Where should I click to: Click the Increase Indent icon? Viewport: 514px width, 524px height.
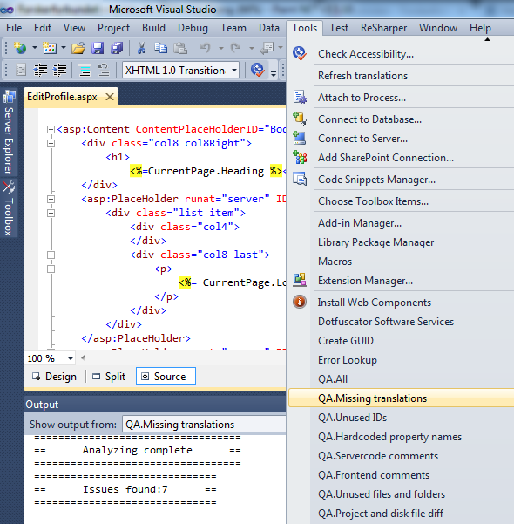60,70
